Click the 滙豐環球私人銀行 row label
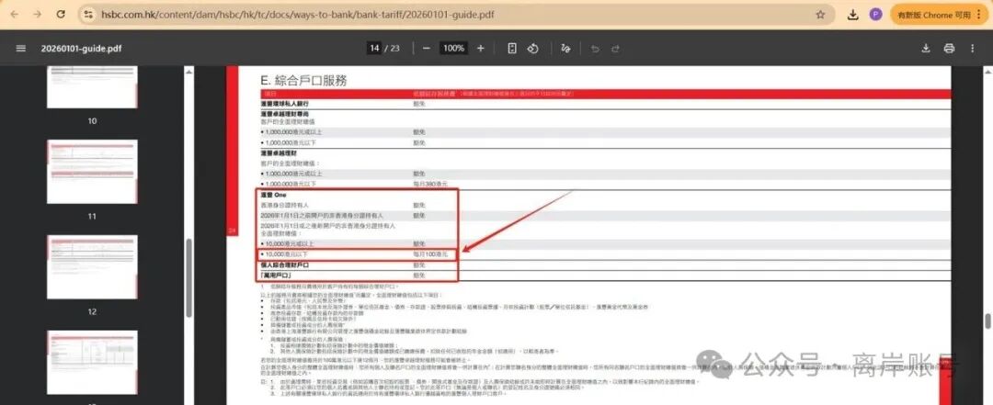 tap(285, 103)
